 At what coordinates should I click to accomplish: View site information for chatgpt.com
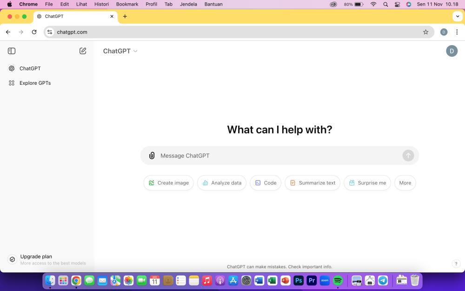(x=50, y=32)
